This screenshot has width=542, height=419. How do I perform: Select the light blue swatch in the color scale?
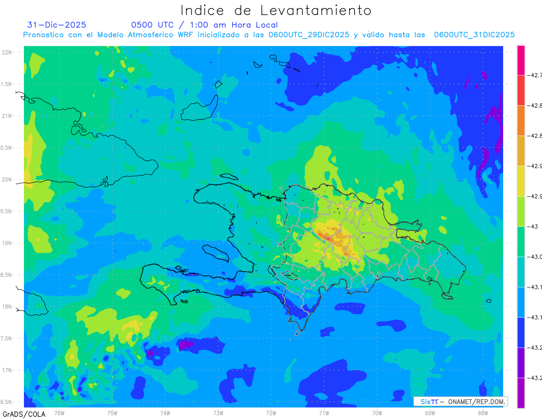coord(521,302)
